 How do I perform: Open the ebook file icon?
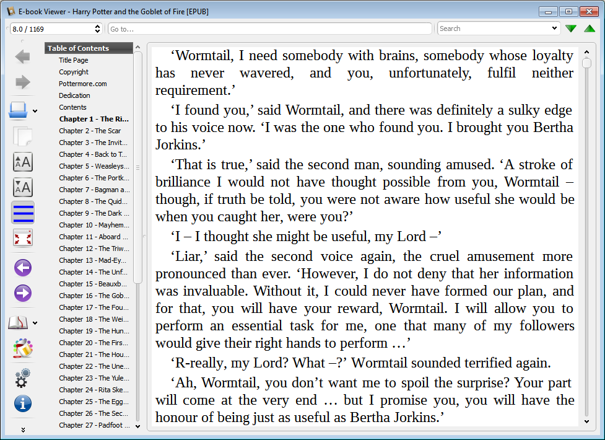click(x=18, y=110)
